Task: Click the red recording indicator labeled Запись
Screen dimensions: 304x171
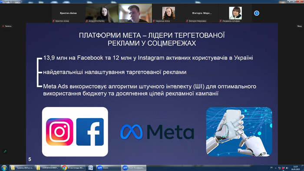Action: pos(7,26)
